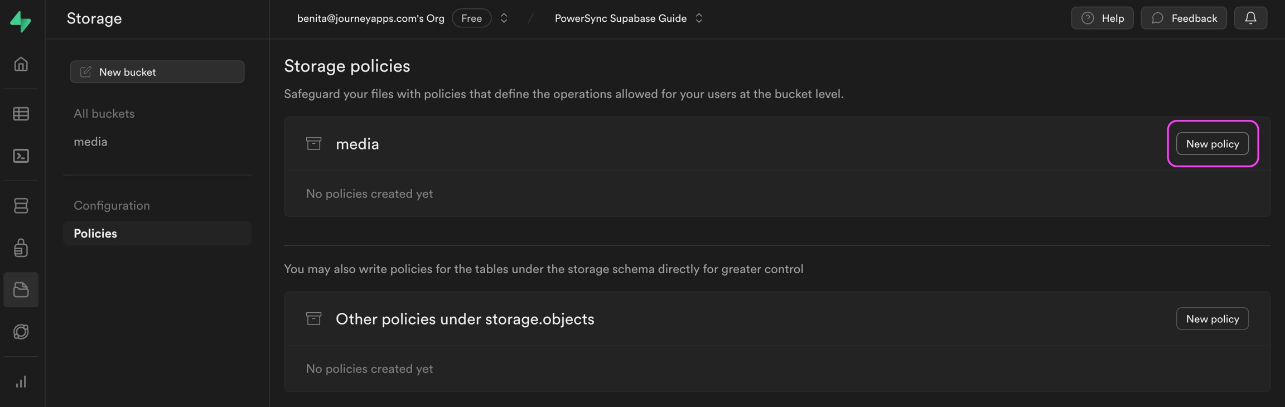Select the Policies menu item

tap(157, 233)
